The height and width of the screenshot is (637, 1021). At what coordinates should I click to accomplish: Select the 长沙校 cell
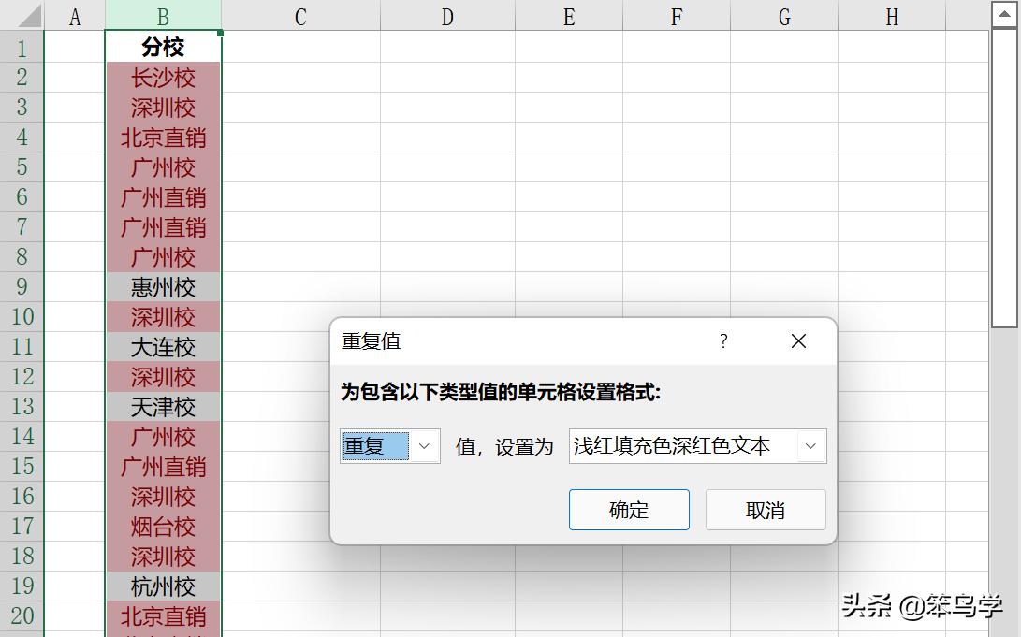163,78
